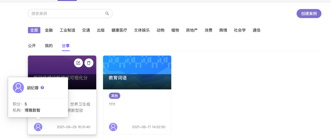Filter cases by 舆情
Viewport: 331px width, 139px height.
pyautogui.click(x=223, y=30)
